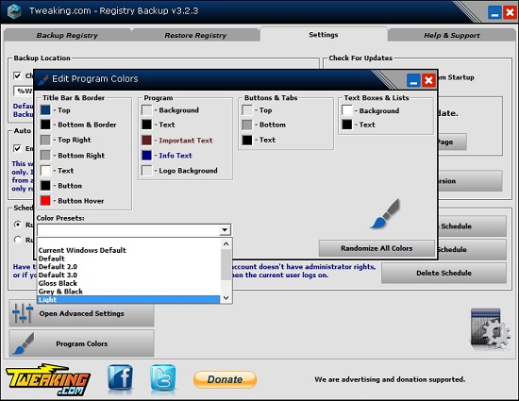Pick Title Bar Top color swatch
Image resolution: width=519 pixels, height=401 pixels.
(45, 109)
